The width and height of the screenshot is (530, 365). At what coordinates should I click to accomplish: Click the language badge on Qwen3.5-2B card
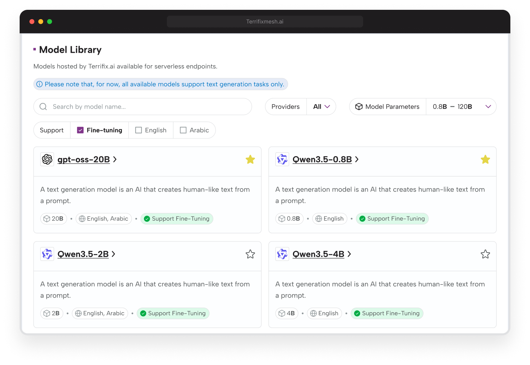click(x=100, y=313)
